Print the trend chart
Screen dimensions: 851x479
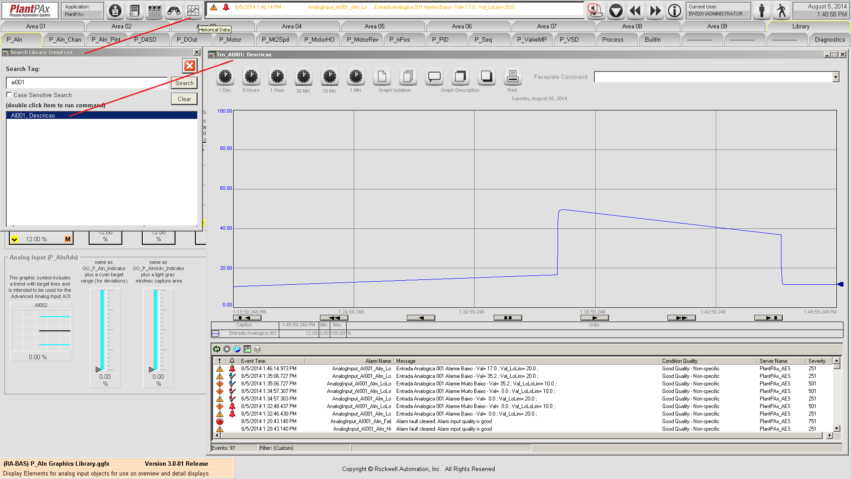point(513,77)
